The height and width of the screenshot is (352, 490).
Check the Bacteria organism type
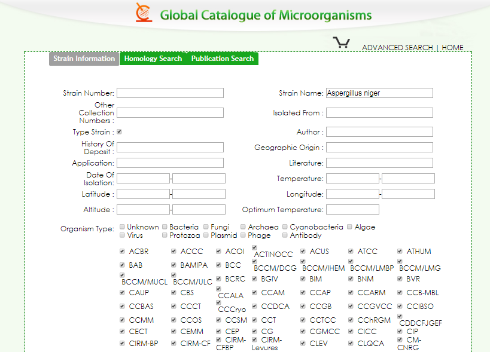(x=165, y=226)
